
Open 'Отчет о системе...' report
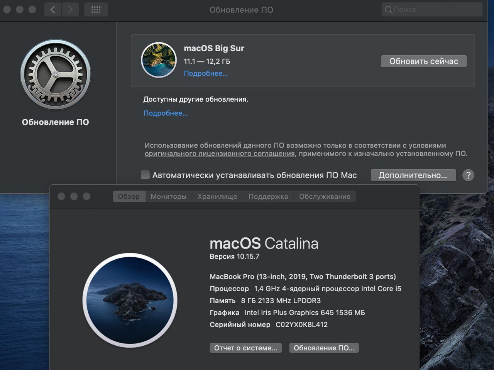(x=245, y=348)
